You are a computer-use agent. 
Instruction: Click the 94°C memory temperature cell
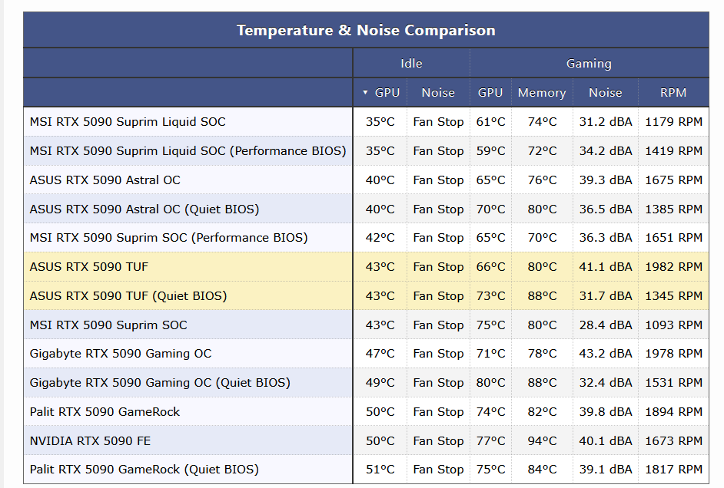click(541, 441)
